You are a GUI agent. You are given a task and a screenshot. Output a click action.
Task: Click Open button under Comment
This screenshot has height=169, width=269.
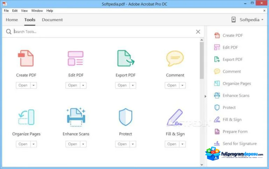pos(172,85)
